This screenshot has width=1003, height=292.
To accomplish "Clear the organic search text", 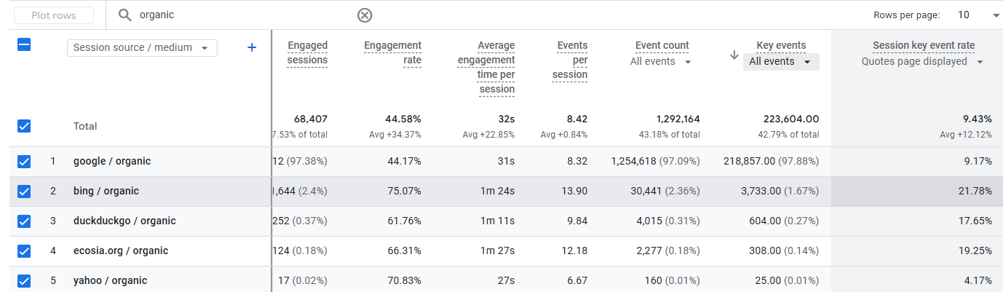I will click(365, 15).
